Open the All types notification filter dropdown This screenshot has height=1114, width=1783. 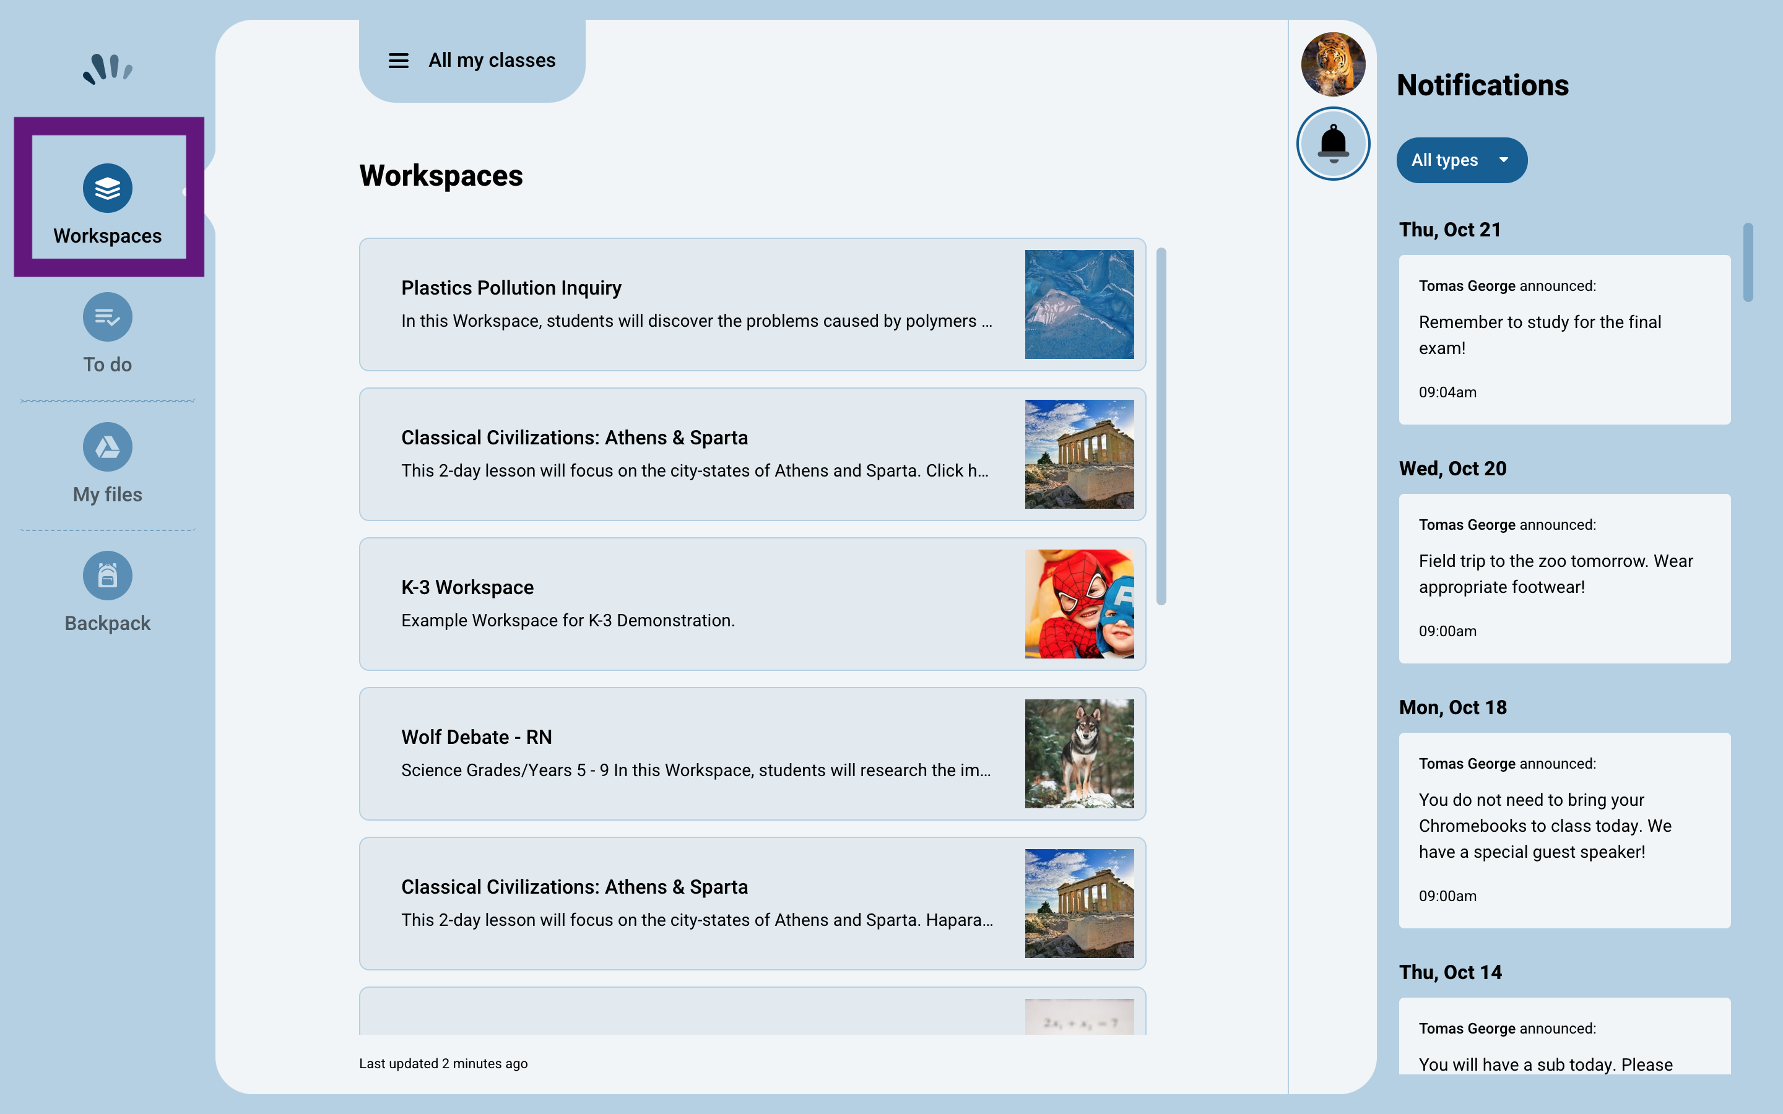[1461, 160]
